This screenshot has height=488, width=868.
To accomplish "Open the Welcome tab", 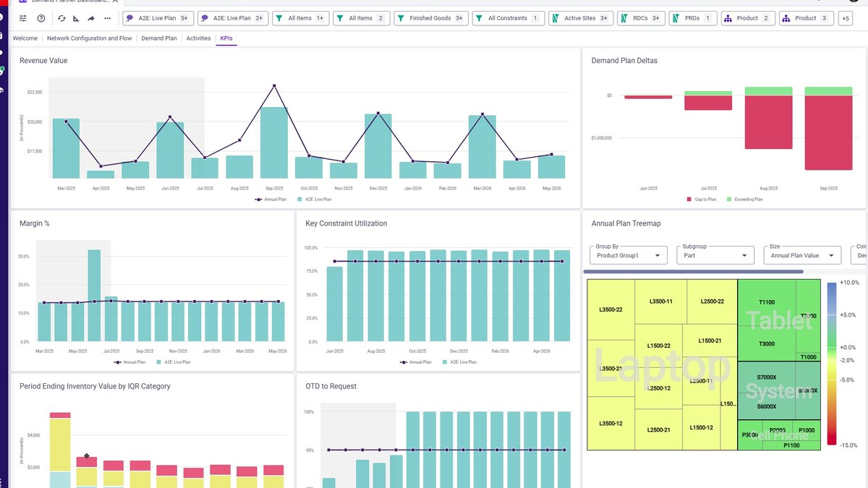I will [25, 38].
